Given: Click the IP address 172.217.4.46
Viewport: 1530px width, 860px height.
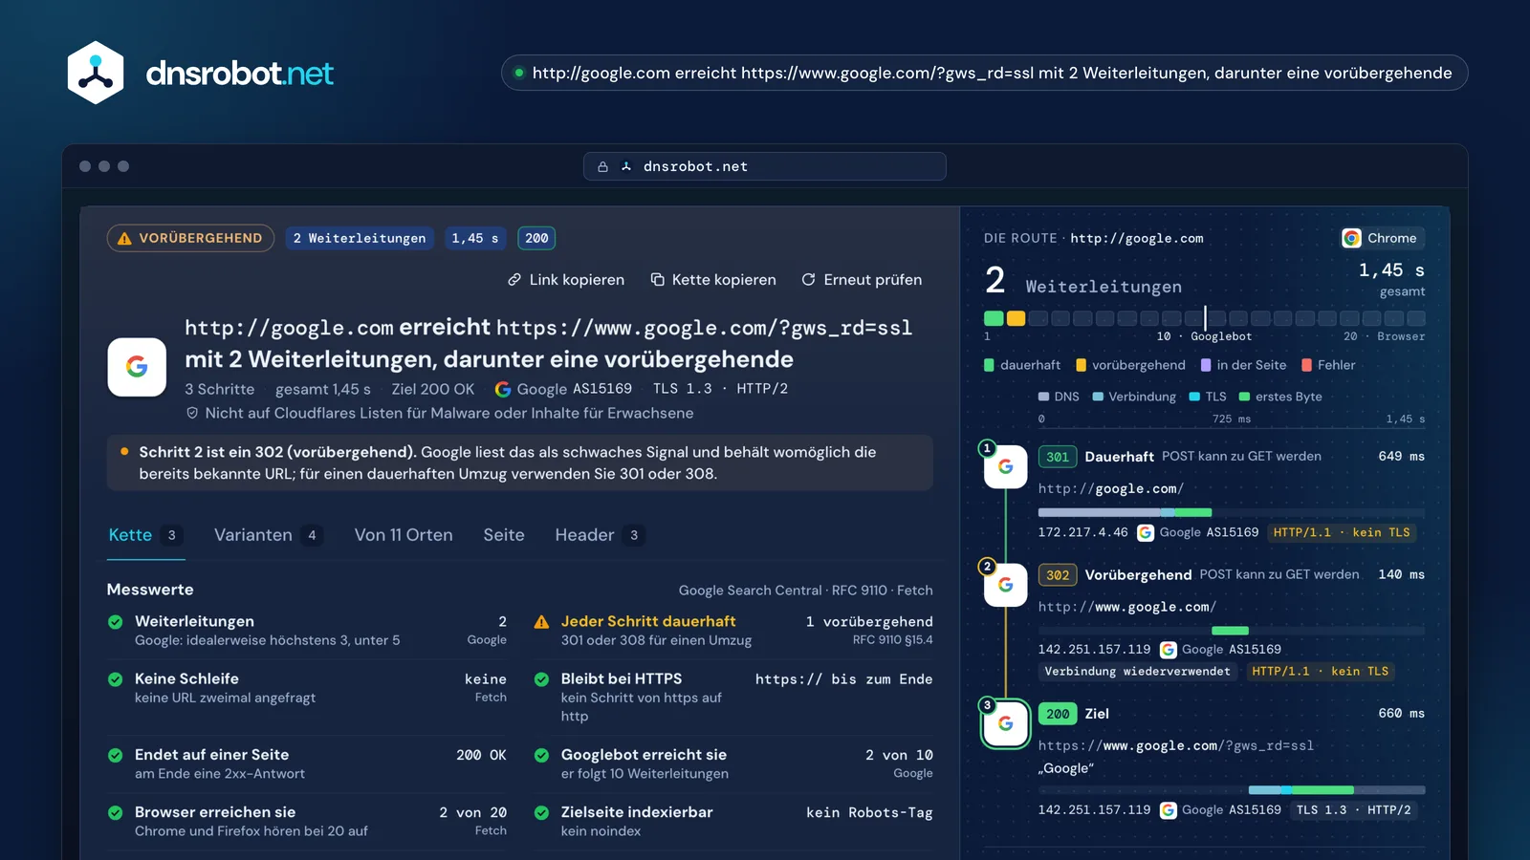Looking at the screenshot, I should (x=1082, y=533).
